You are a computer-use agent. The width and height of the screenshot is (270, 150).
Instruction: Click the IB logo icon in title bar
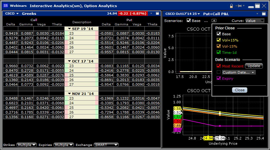[x=6, y=6]
